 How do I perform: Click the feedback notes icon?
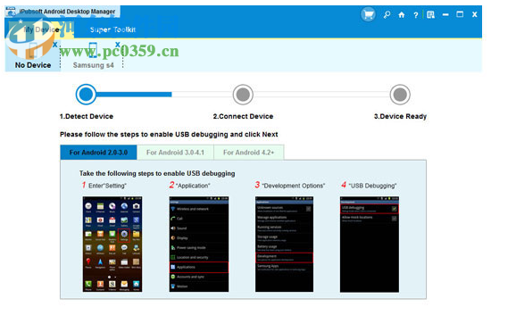[x=430, y=15]
